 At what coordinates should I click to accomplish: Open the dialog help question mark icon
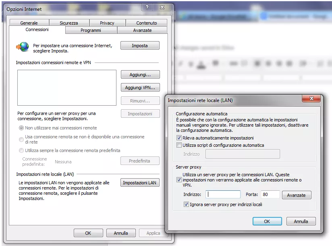point(147,7)
